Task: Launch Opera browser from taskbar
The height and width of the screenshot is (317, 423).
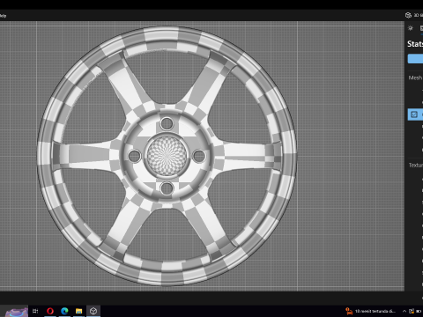Action: click(x=50, y=311)
